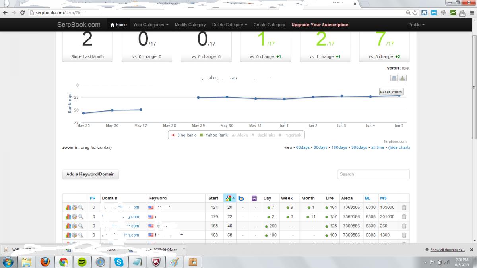The height and width of the screenshot is (268, 477).
Task: Open chart icon for Start 124 row
Action: [68, 207]
